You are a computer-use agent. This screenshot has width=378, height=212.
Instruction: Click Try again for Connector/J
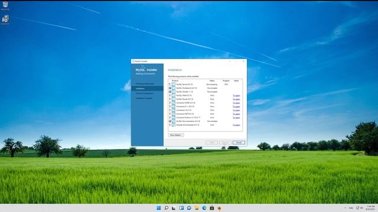click(236, 110)
